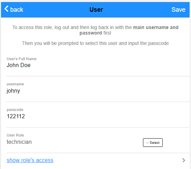Click the passcode field label
This screenshot has width=191, height=169.
pyautogui.click(x=15, y=110)
